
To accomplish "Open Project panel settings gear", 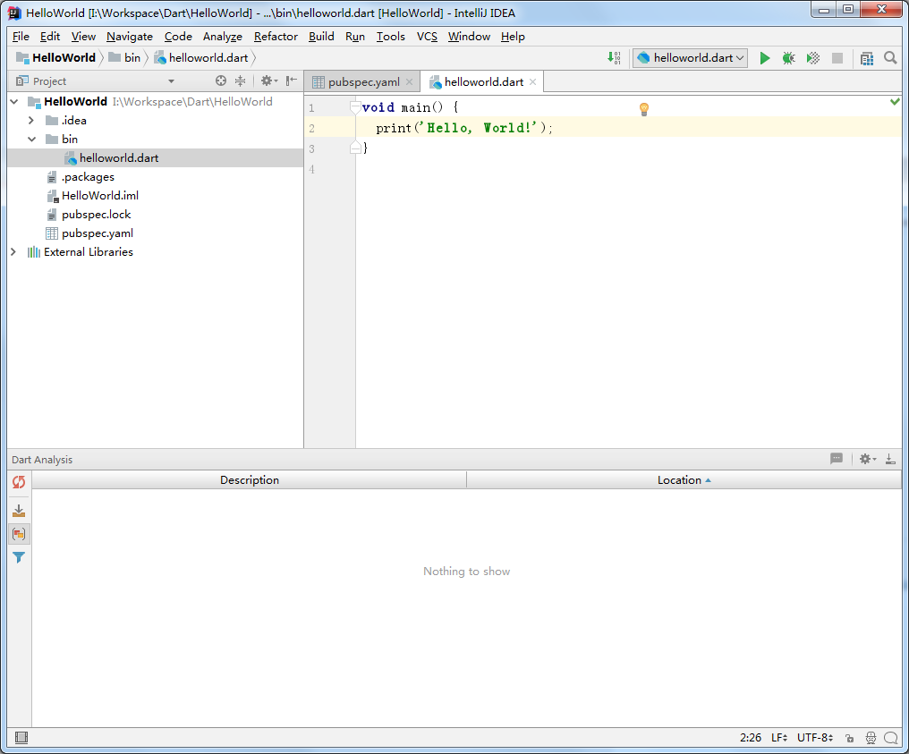I will click(268, 81).
